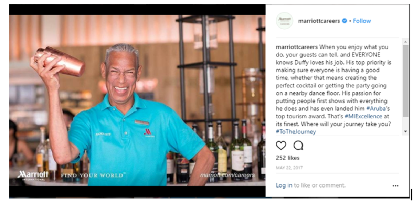Open the comment bubble icon
This screenshot has height=203, width=413.
298,146
